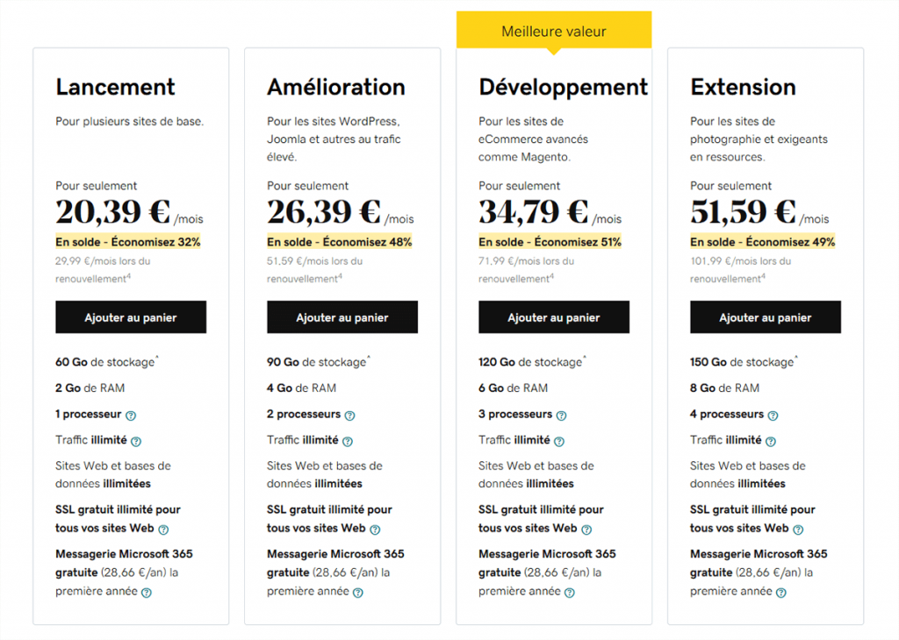Add the Lancement plan to the cart
This screenshot has width=899, height=640.
point(130,316)
